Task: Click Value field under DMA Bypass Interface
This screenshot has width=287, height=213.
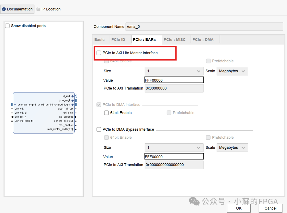Action: point(174,156)
